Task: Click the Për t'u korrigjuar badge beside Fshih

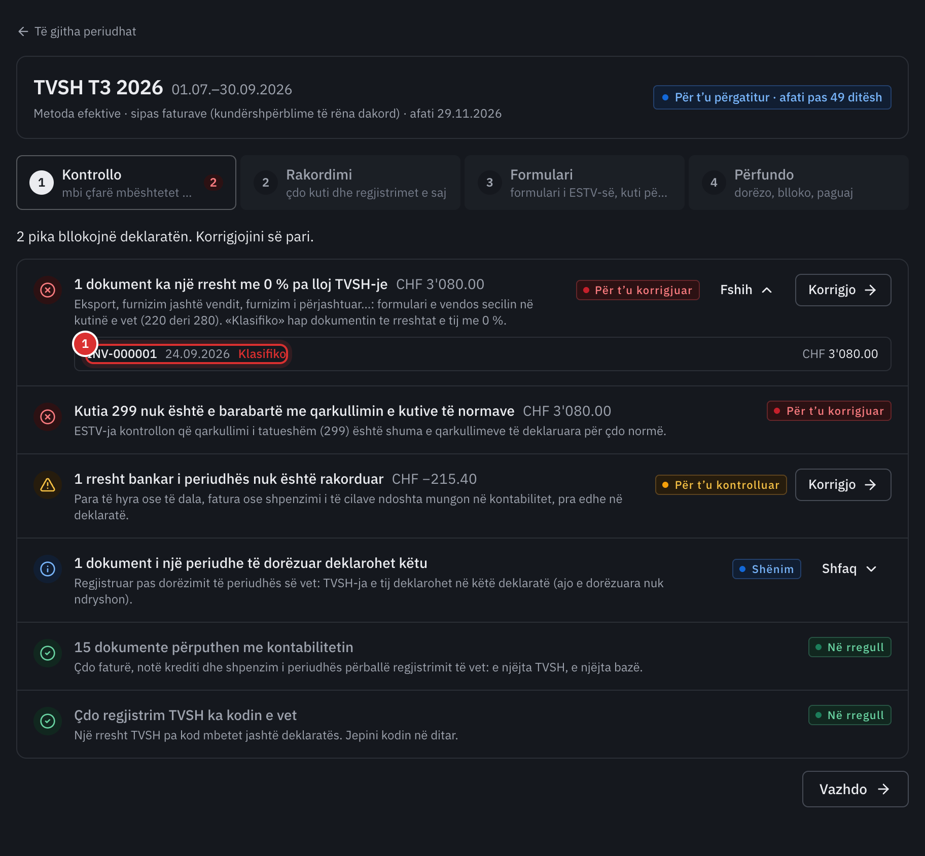Action: click(x=638, y=290)
